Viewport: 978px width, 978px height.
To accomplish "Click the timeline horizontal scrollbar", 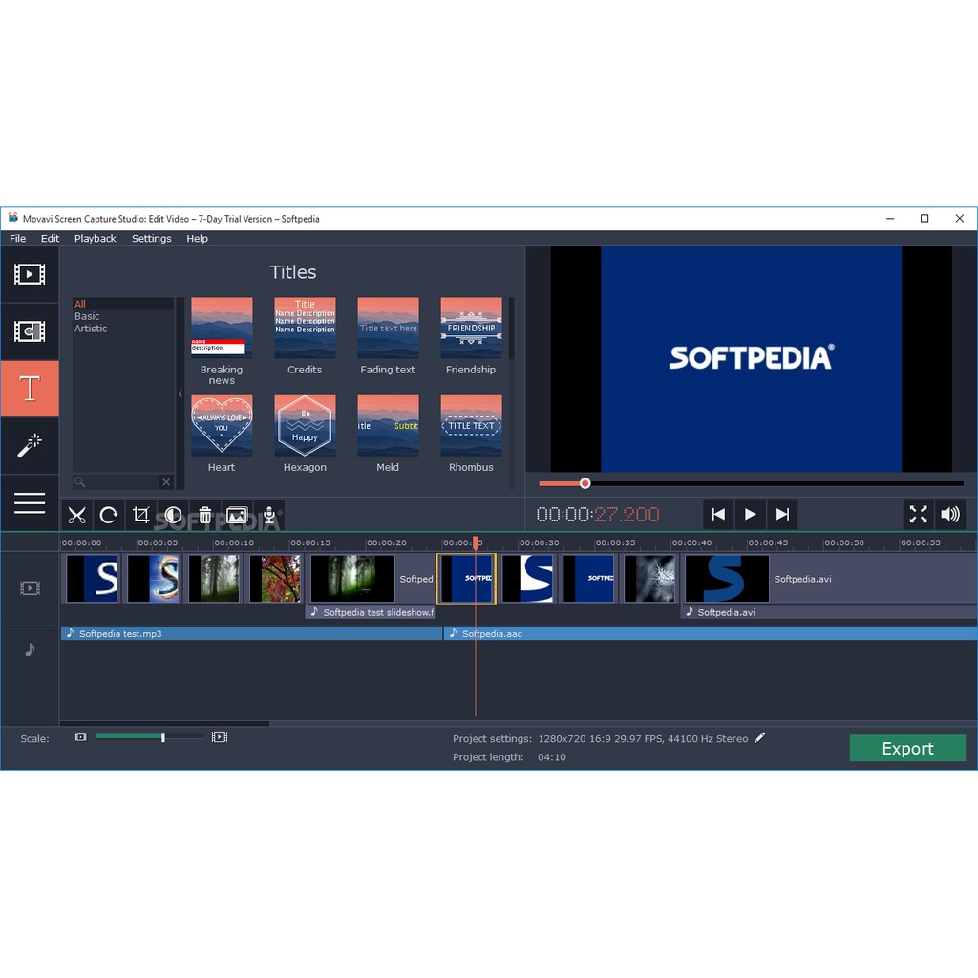I will (164, 724).
